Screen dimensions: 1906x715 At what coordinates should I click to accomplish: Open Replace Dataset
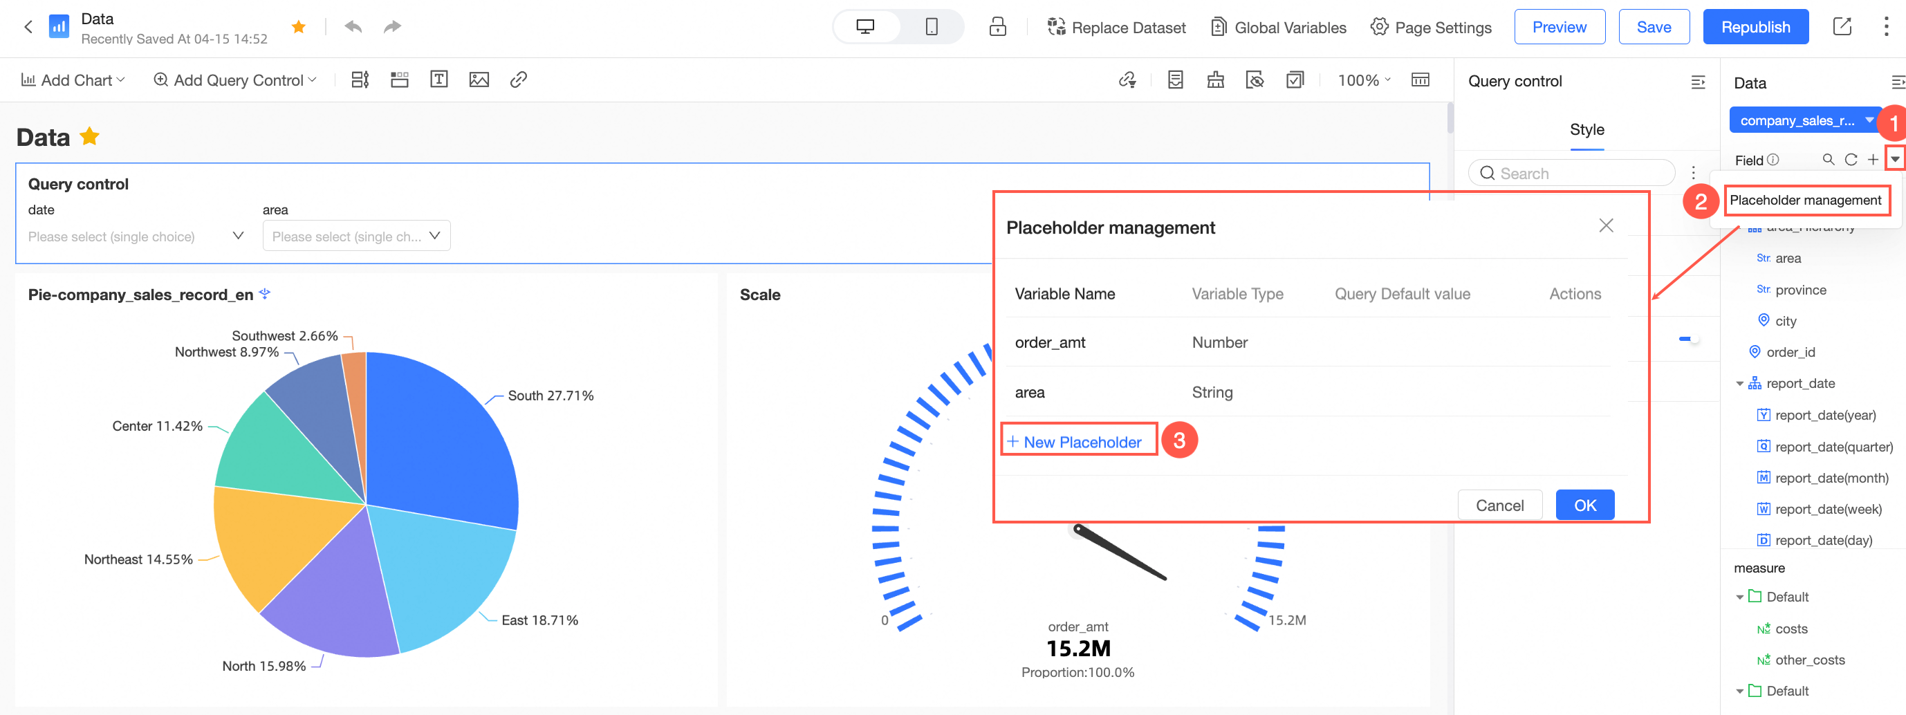(x=1116, y=28)
